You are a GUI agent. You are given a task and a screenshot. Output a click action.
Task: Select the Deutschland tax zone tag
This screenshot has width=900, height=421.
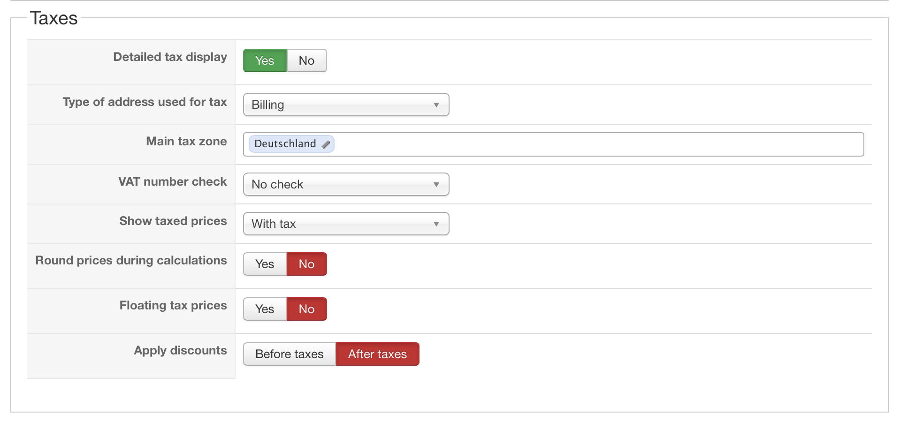[x=285, y=144]
